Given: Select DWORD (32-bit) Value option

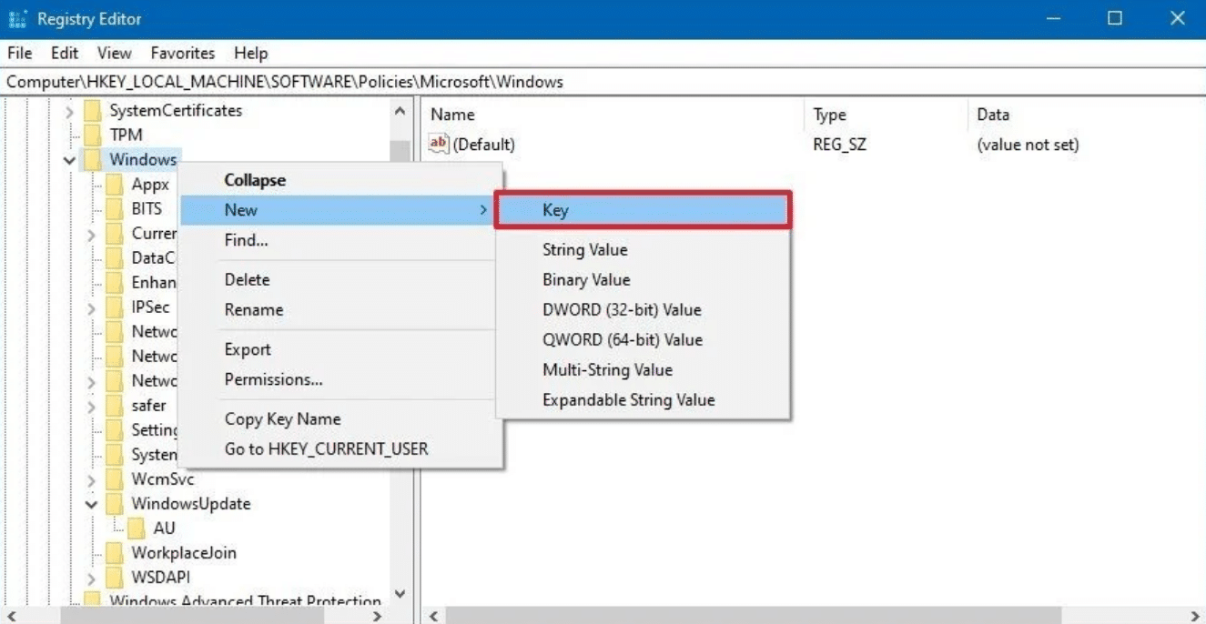Looking at the screenshot, I should pos(622,310).
